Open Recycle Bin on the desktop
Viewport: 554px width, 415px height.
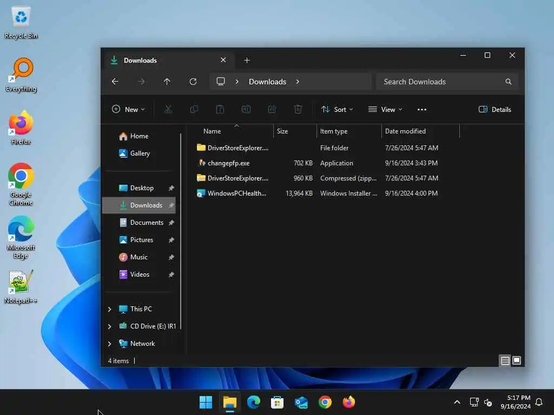click(21, 23)
